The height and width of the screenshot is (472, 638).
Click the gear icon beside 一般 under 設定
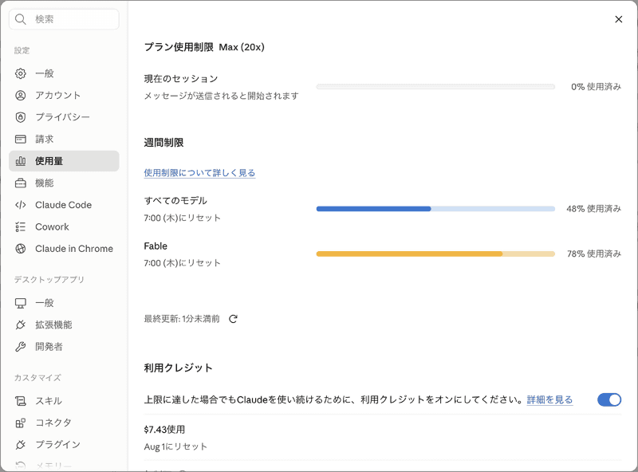tap(21, 73)
